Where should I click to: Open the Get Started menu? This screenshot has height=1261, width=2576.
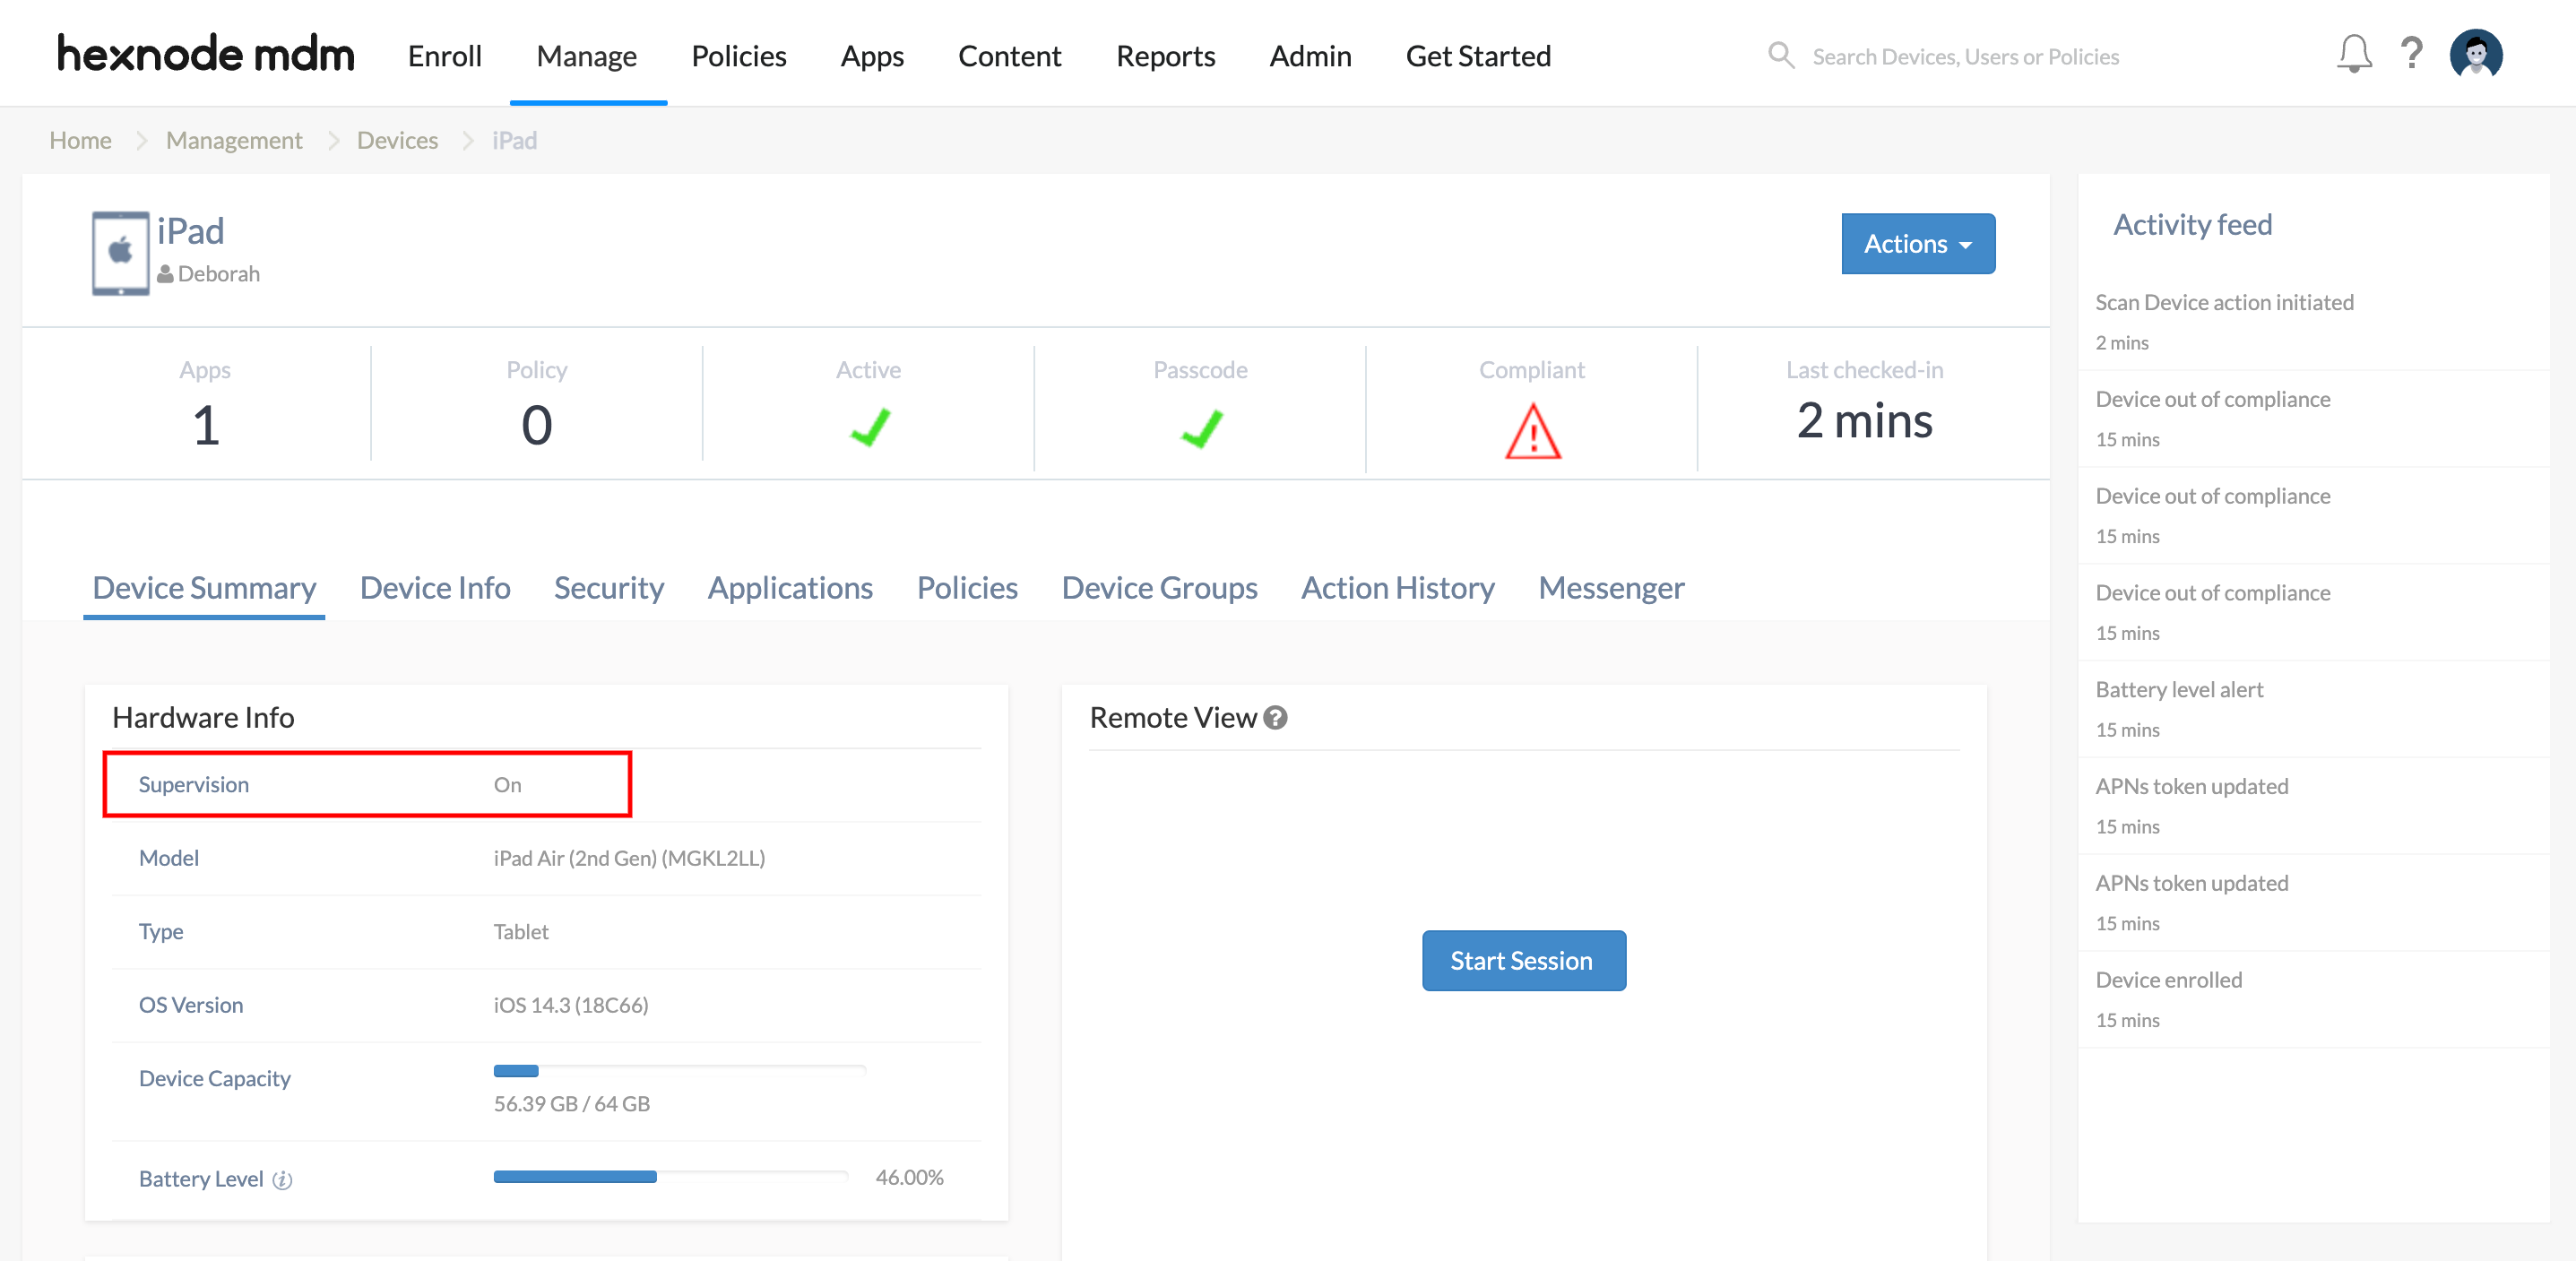click(x=1478, y=56)
